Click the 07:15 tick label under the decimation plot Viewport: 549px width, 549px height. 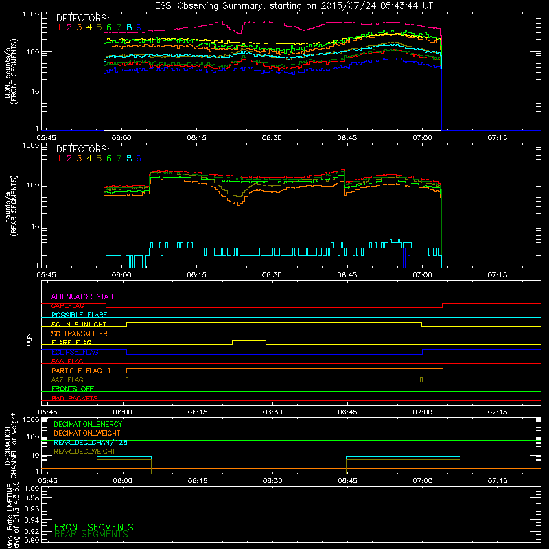(497, 481)
